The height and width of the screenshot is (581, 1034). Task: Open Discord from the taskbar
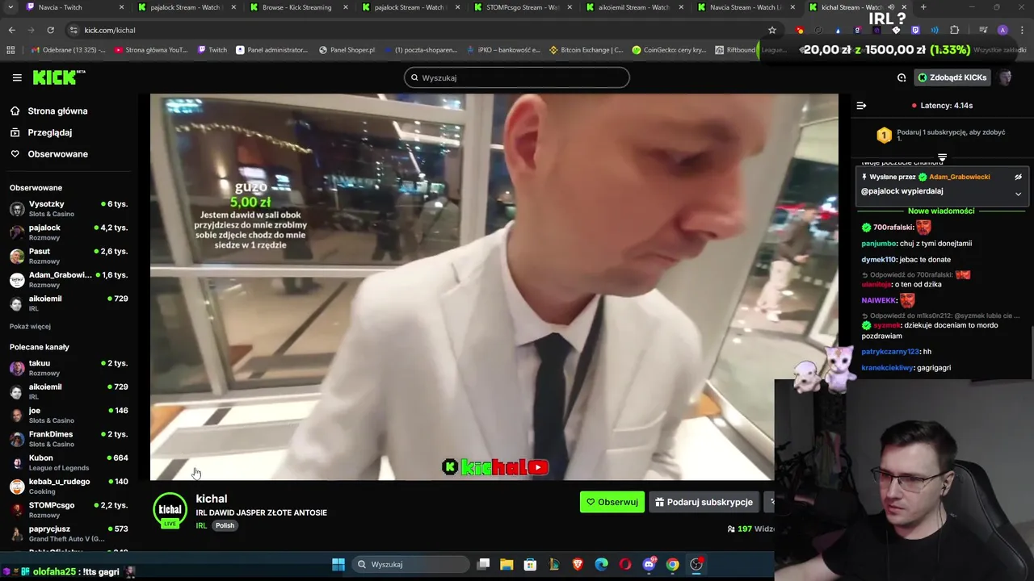649,564
